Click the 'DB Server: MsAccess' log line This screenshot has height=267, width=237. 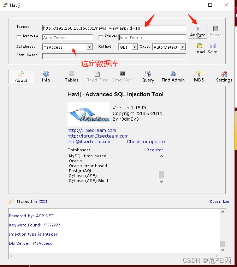30,243
